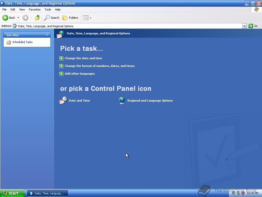The image size is (262, 197).
Task: Click the network connection tray icon
Action: pos(238,193)
